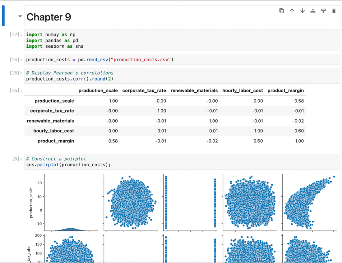
Task: Click the [6]: prompt of pairplot cell
Action: pyautogui.click(x=17, y=159)
